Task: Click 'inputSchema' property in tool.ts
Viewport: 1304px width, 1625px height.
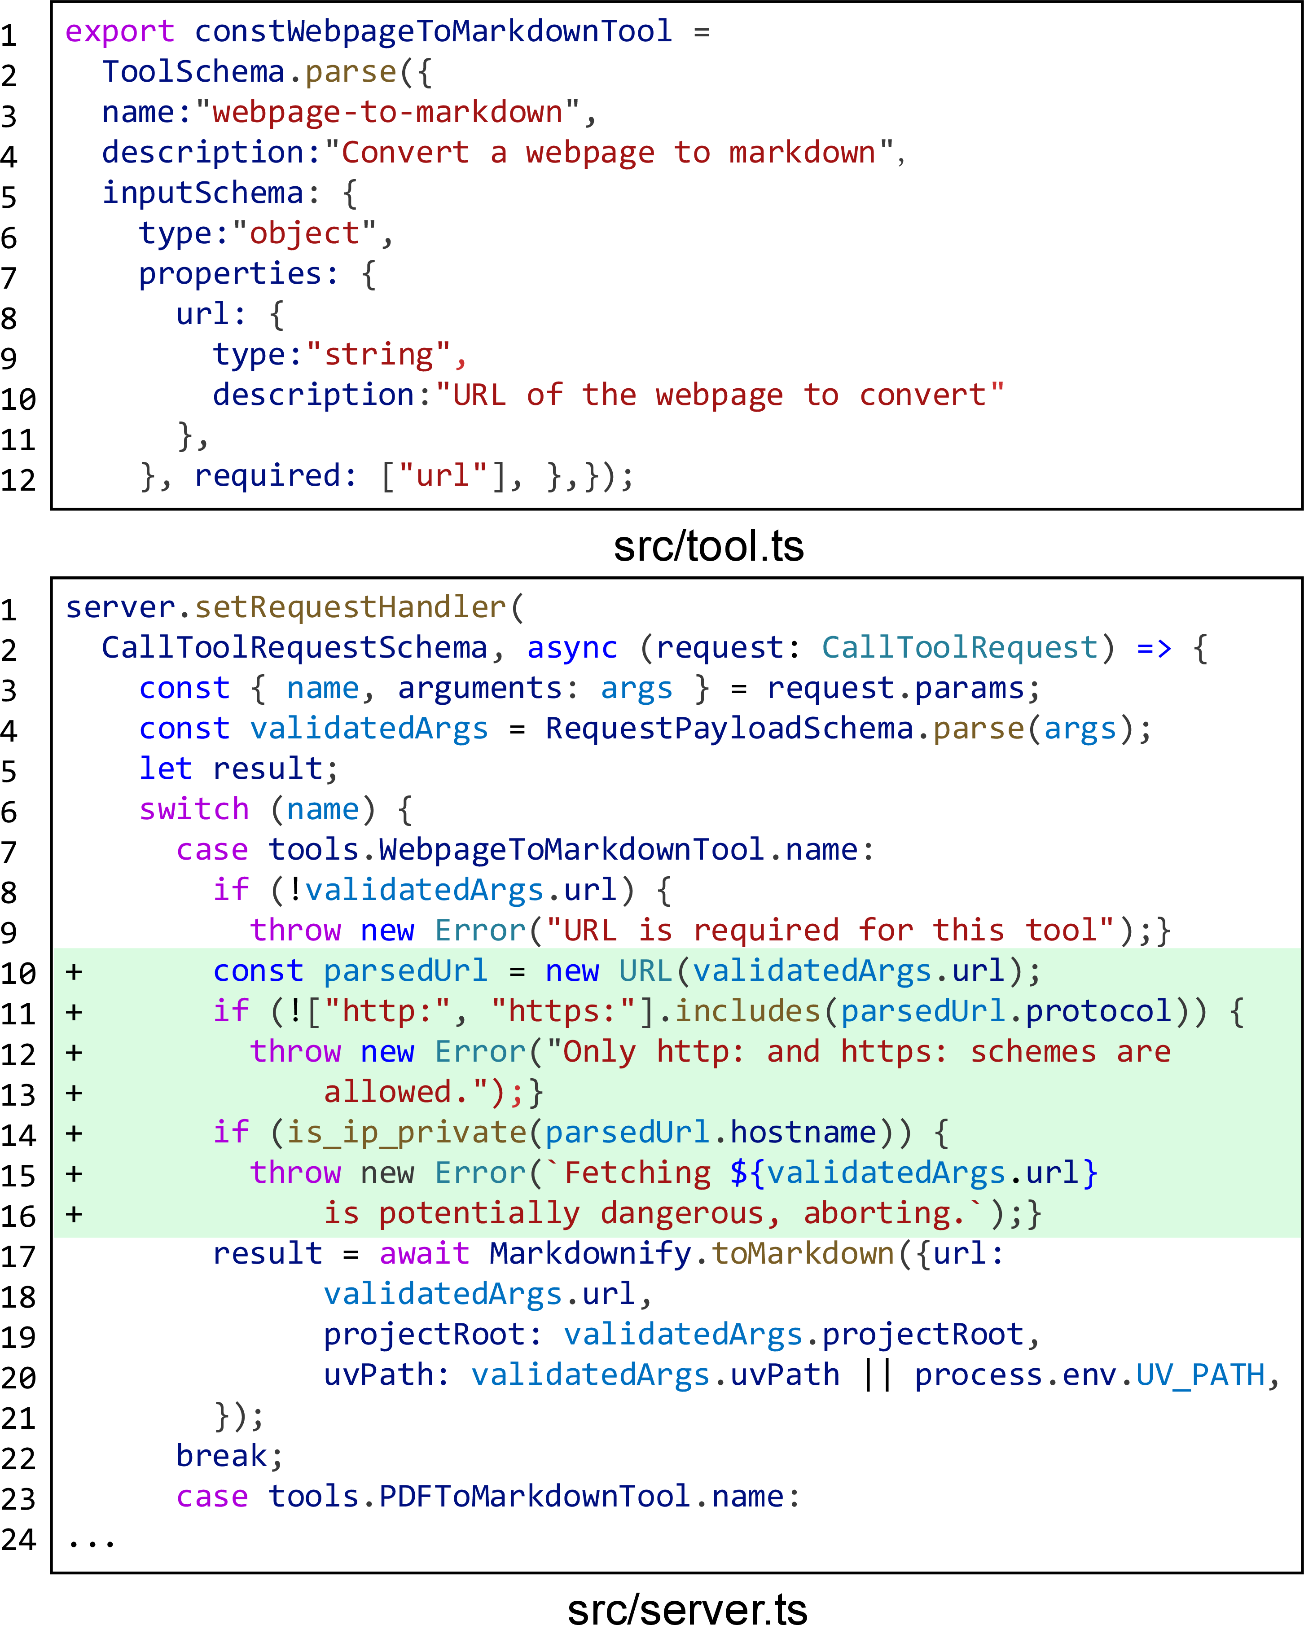Action: point(202,193)
